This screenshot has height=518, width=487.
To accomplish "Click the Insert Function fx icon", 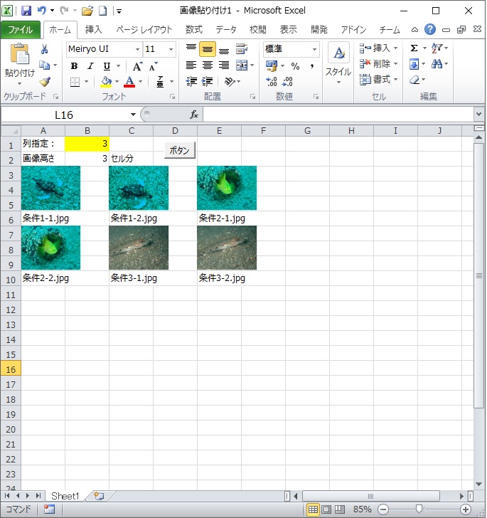I will point(194,115).
